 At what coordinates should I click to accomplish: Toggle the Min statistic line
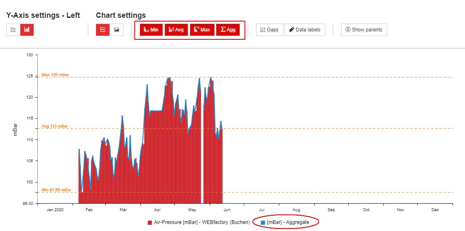tap(151, 30)
